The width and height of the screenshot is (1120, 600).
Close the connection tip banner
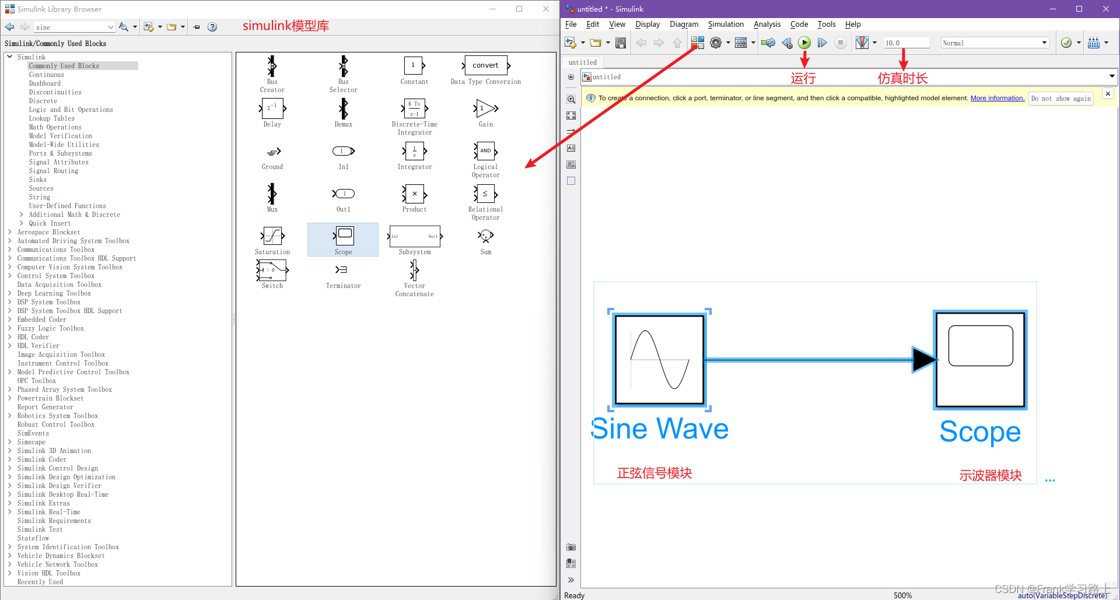point(1108,94)
